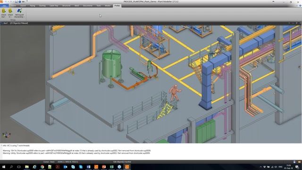This screenshot has height=170, width=302.
Task: Click the Check In ribbon button
Action: pyautogui.click(x=10, y=13)
